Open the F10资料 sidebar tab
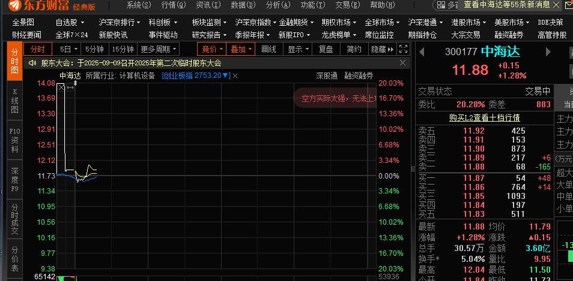 (x=14, y=140)
